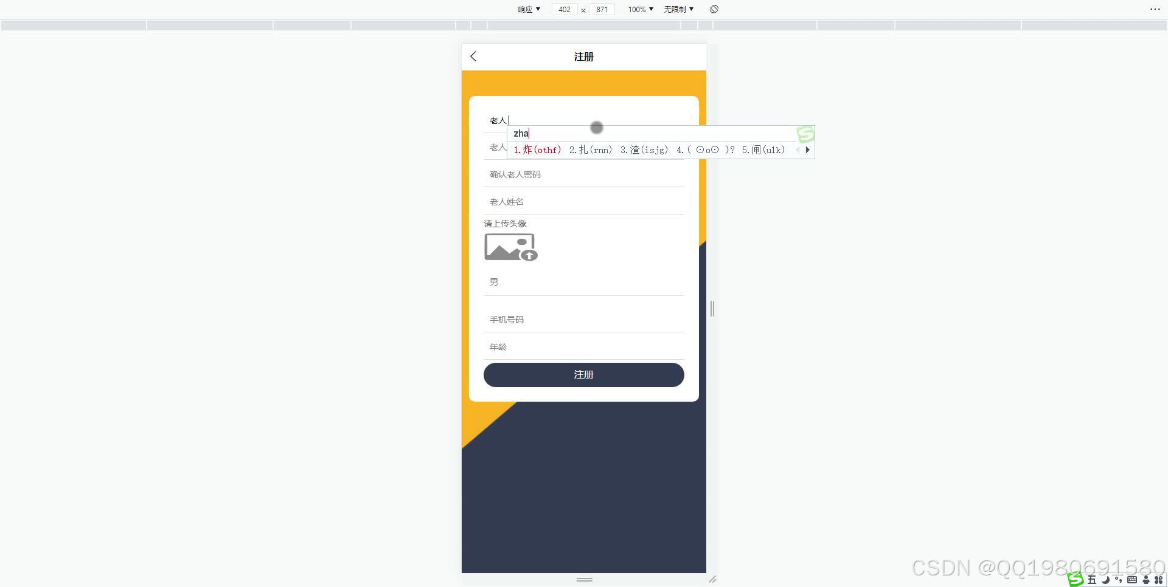
Task: Select candidate 3 渣(isjg)
Action: click(644, 149)
